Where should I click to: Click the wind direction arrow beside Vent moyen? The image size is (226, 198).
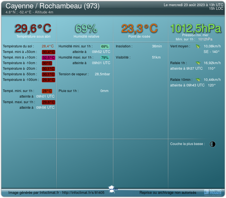point(198,46)
